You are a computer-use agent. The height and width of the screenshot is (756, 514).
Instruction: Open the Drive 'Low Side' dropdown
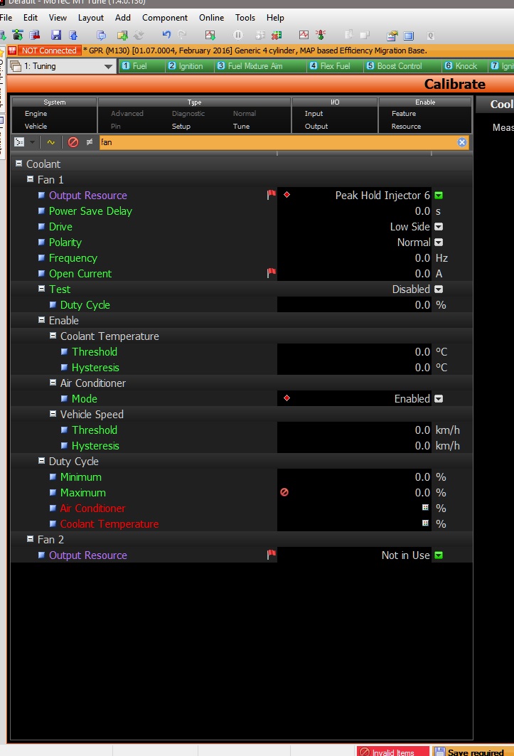tap(439, 227)
